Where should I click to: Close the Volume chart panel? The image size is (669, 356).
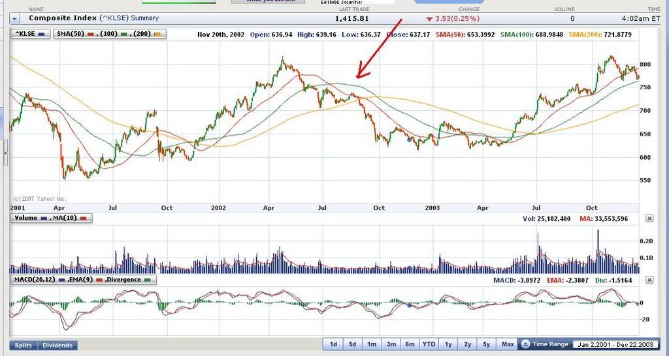point(649,219)
